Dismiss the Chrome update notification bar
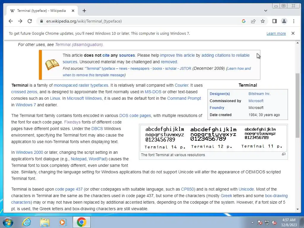 (x=293, y=33)
